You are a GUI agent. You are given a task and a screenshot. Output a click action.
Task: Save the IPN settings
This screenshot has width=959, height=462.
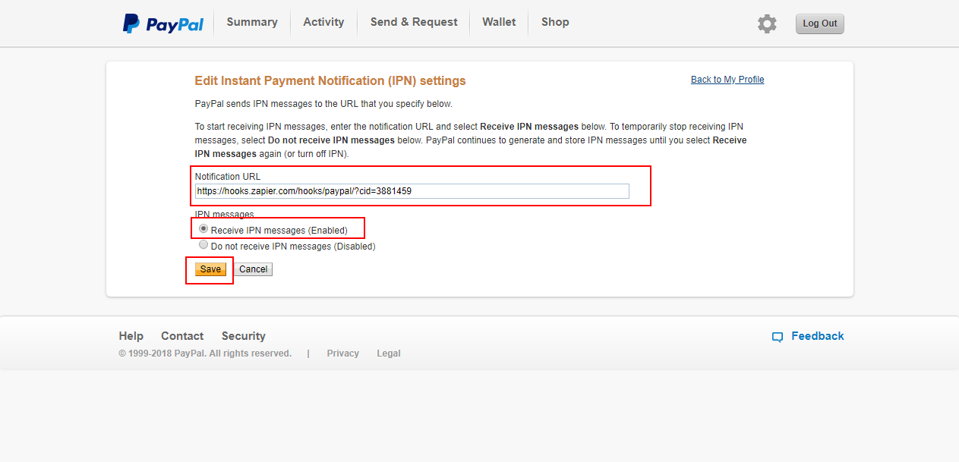click(210, 269)
